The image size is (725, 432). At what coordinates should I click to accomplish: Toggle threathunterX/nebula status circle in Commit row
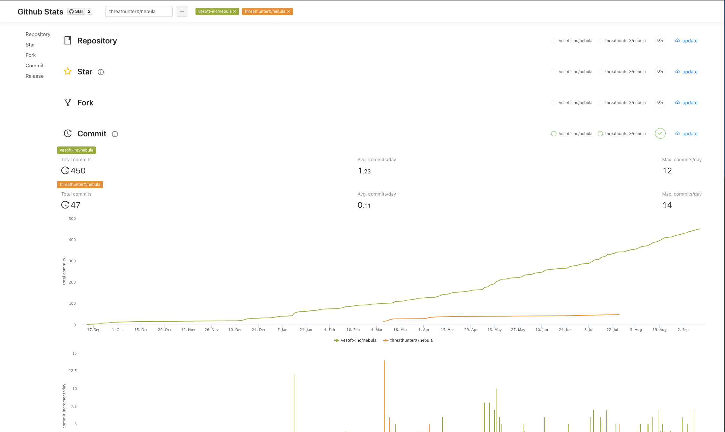pos(600,134)
